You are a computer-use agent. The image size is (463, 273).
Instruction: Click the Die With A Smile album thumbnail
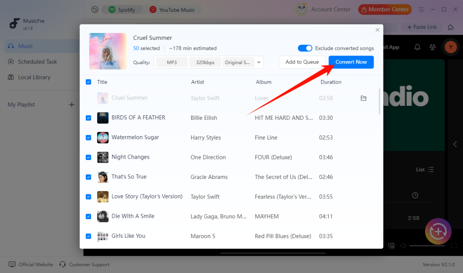coord(103,217)
